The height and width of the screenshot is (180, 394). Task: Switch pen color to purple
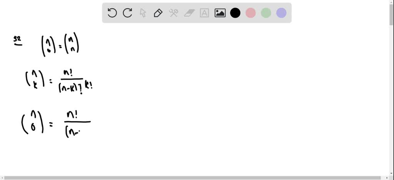click(x=281, y=13)
